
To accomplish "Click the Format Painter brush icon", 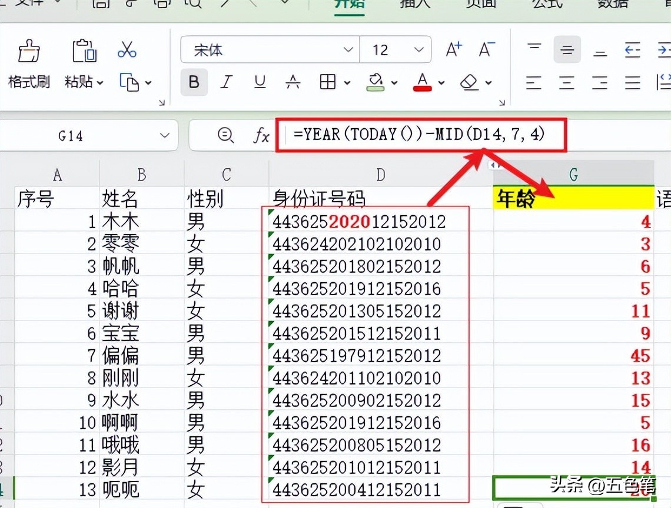I will (29, 52).
